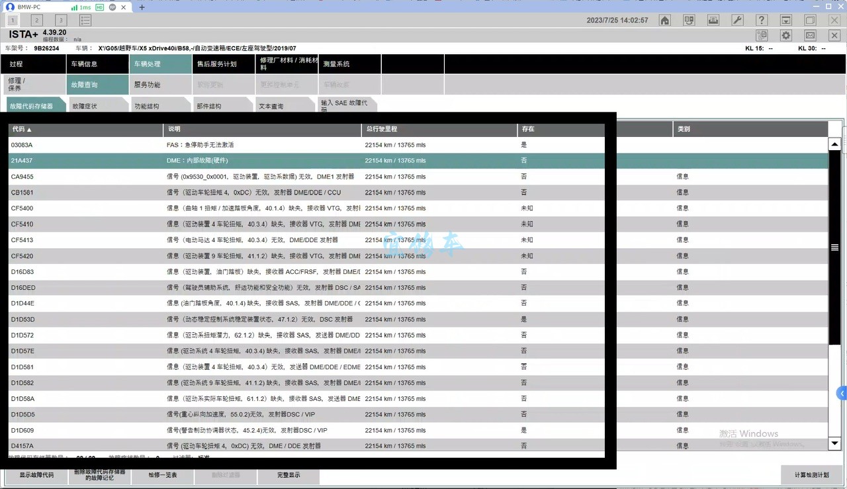Click 显示故障代码 button
This screenshot has height=489, width=847.
coord(36,475)
